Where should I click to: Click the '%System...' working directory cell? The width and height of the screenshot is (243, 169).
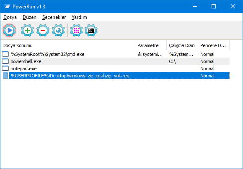(x=181, y=54)
